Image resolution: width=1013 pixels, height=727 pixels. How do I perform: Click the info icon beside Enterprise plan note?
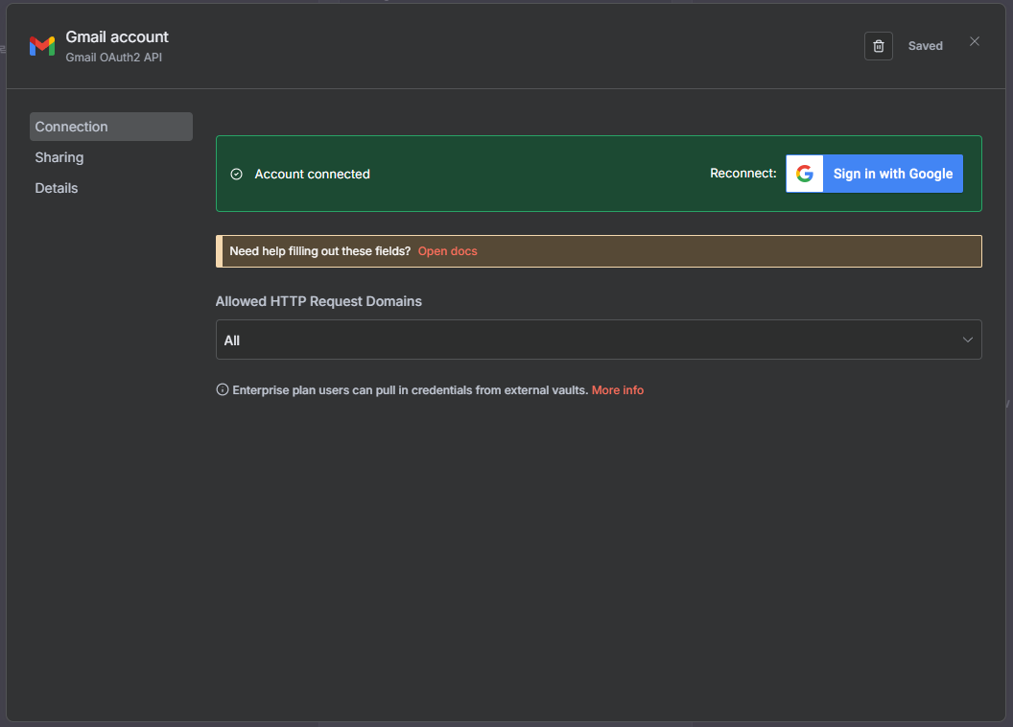pyautogui.click(x=223, y=390)
